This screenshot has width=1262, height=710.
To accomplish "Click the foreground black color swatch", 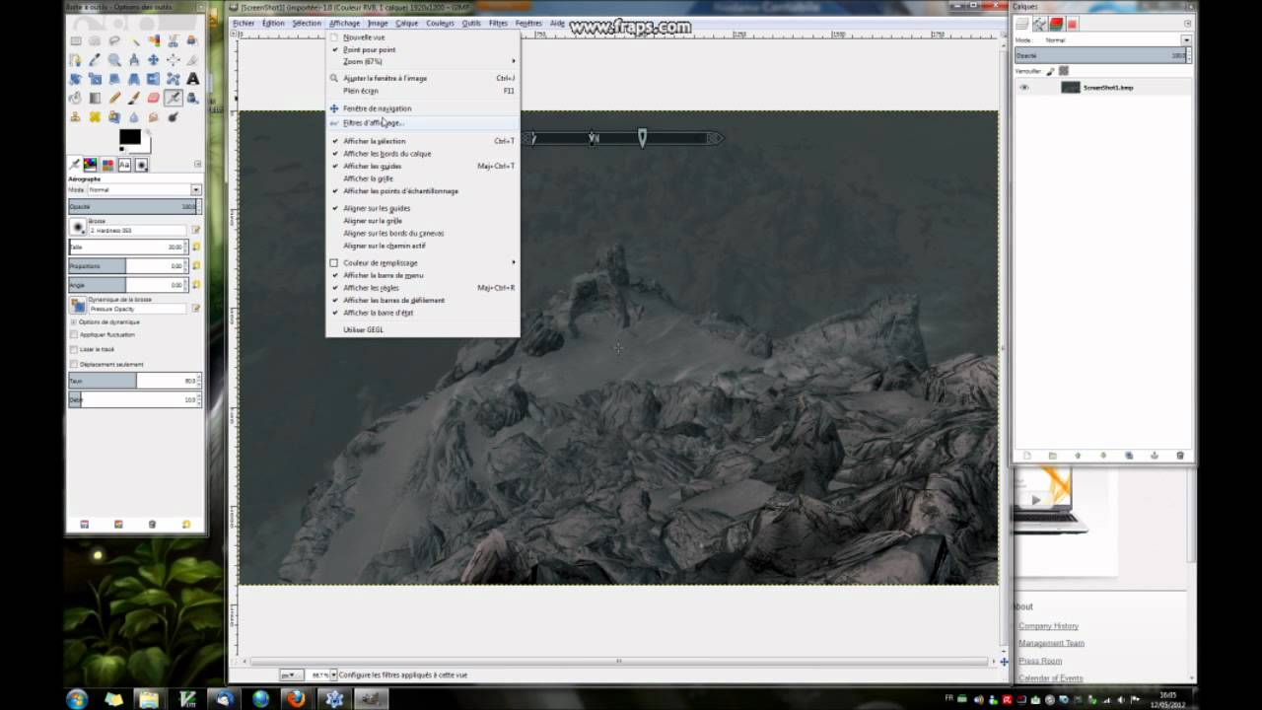I will click(x=129, y=137).
